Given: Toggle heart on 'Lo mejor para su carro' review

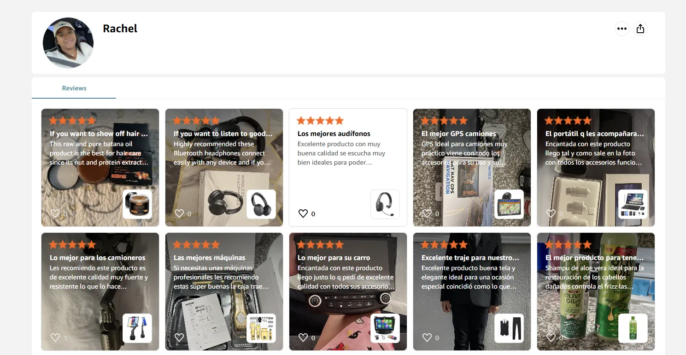Looking at the screenshot, I should click(303, 337).
